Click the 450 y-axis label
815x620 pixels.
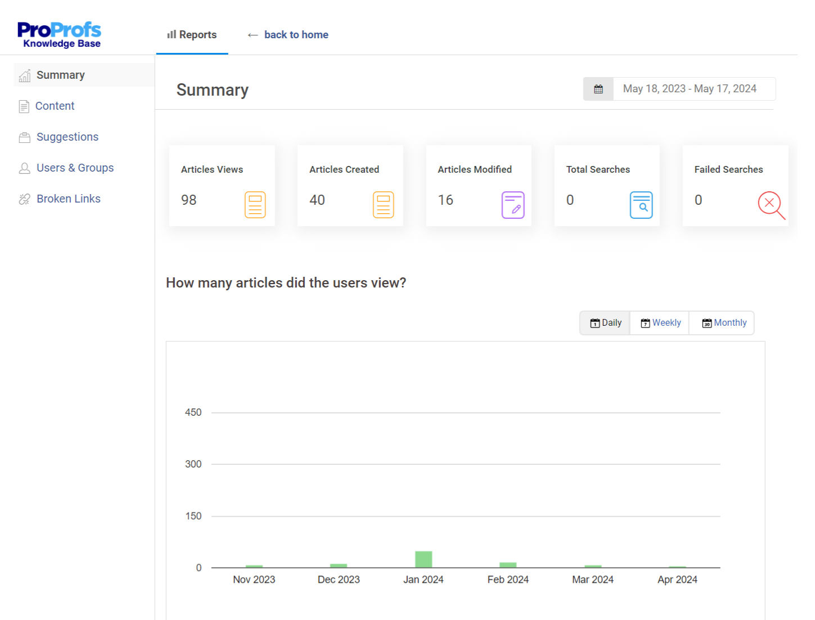tap(193, 412)
